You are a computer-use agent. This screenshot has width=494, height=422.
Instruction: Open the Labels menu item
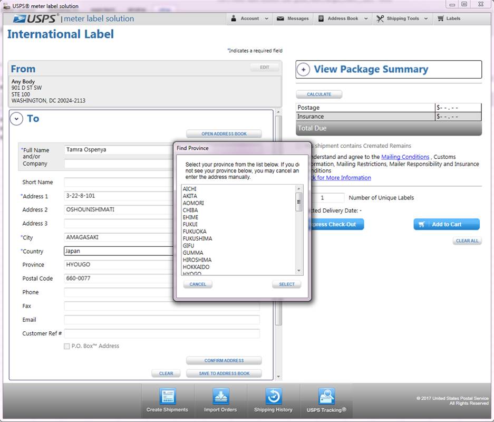[x=449, y=18]
